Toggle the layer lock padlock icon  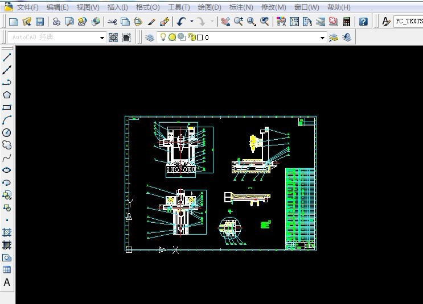[191, 38]
